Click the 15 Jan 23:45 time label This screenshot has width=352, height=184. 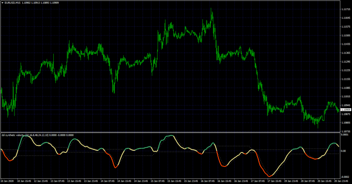click(x=191, y=181)
